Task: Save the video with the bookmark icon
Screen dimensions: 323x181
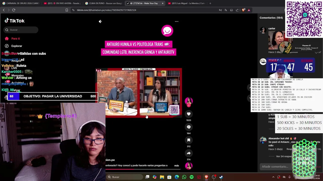Action: pos(189,140)
